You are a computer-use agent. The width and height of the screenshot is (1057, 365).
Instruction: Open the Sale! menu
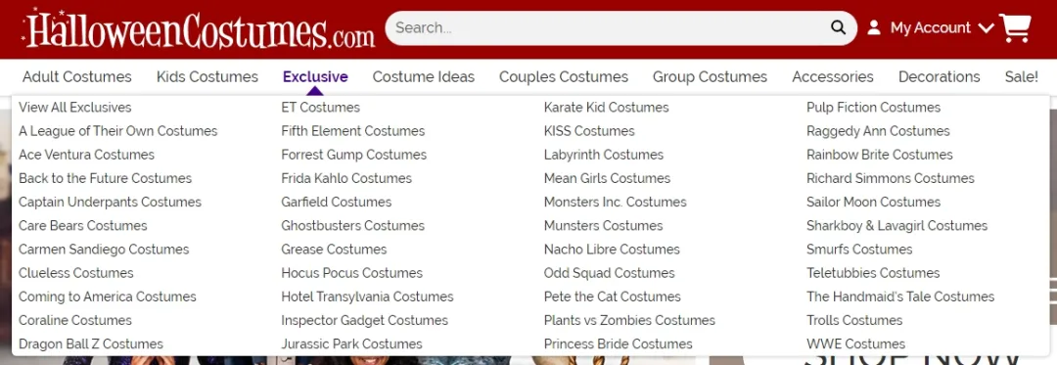pos(1021,76)
